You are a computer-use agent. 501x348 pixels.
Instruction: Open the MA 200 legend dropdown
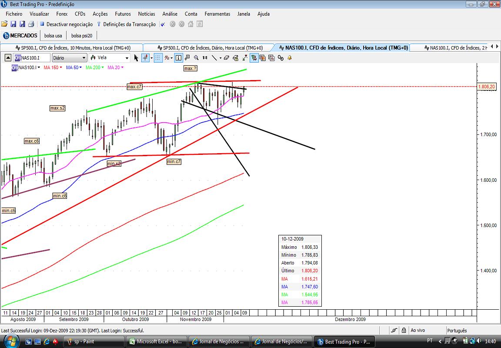(x=103, y=67)
